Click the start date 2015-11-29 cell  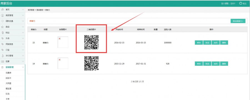[x=119, y=64]
